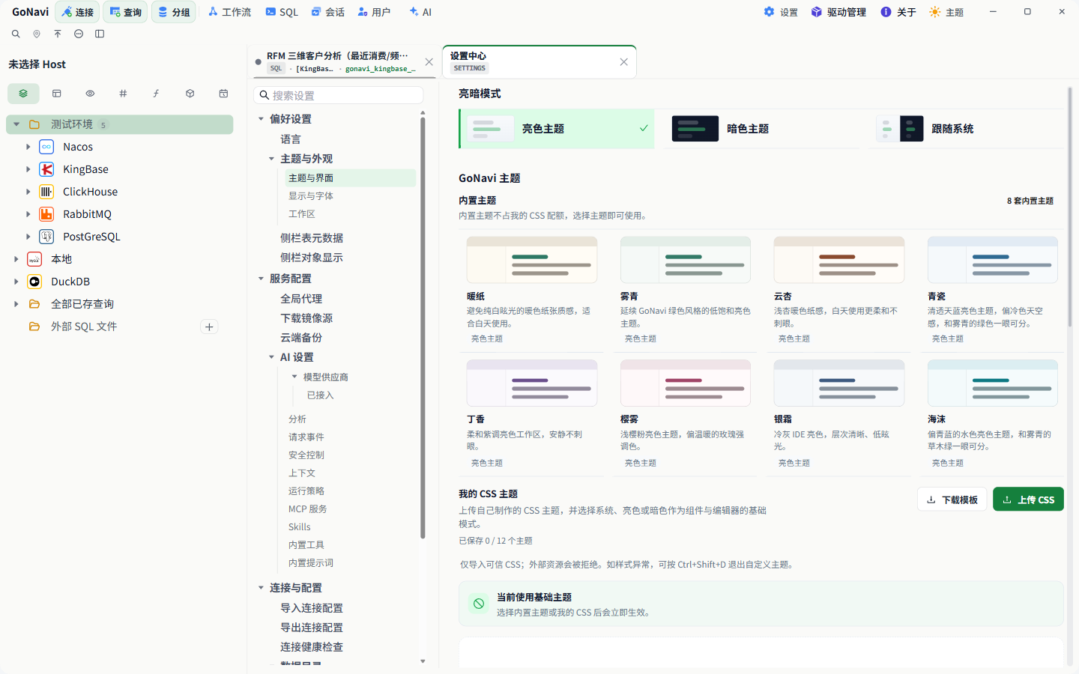Select the 暗色主题 dark mode option
Viewport: 1079px width, 674px height.
click(761, 129)
